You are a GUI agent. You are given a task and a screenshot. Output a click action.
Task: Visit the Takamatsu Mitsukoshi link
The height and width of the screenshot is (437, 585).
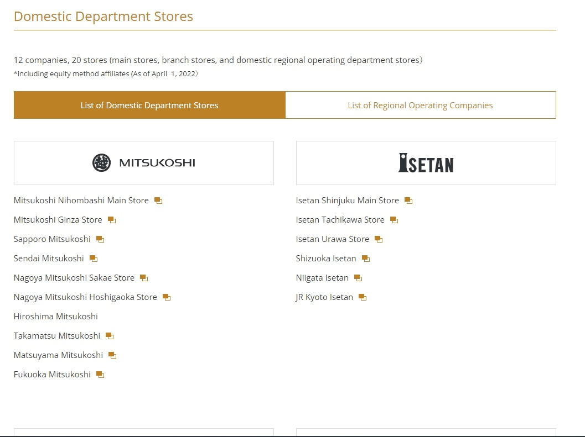click(57, 336)
